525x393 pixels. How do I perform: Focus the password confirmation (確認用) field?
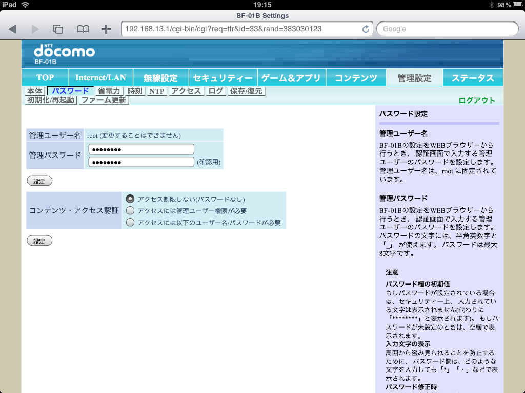(142, 162)
